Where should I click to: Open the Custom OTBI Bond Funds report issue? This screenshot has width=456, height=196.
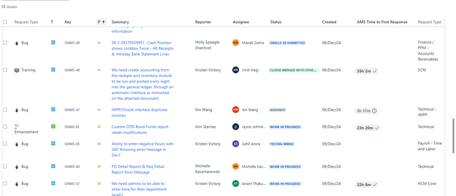pos(140,129)
